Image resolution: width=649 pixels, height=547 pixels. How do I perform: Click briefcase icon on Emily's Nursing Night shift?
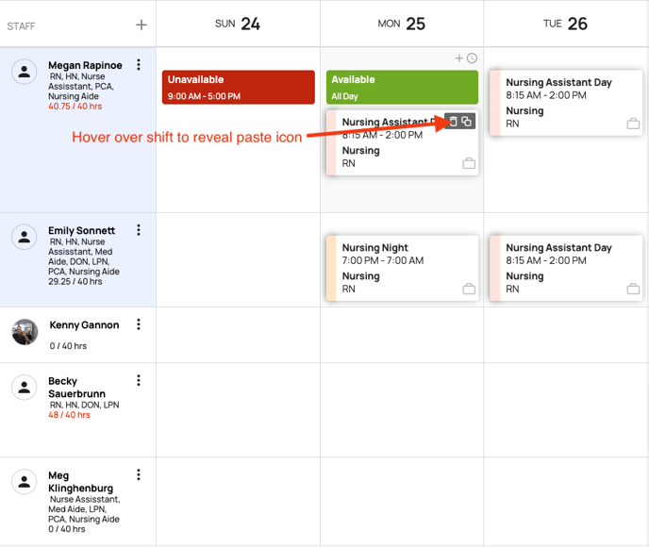469,289
